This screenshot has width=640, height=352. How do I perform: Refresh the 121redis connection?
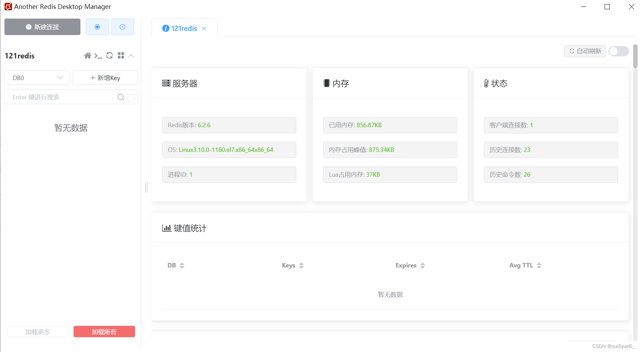pos(110,55)
